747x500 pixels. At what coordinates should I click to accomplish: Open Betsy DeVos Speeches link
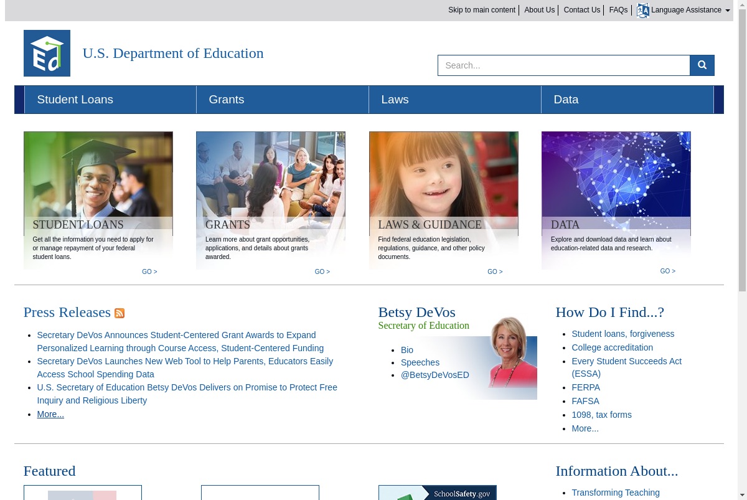[x=420, y=362]
